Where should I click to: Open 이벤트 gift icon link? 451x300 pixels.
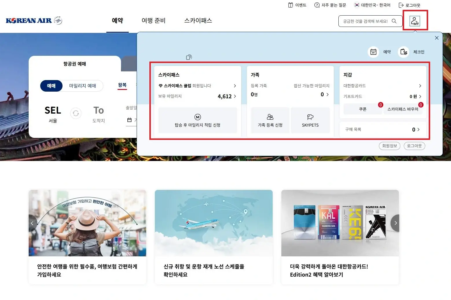[297, 5]
